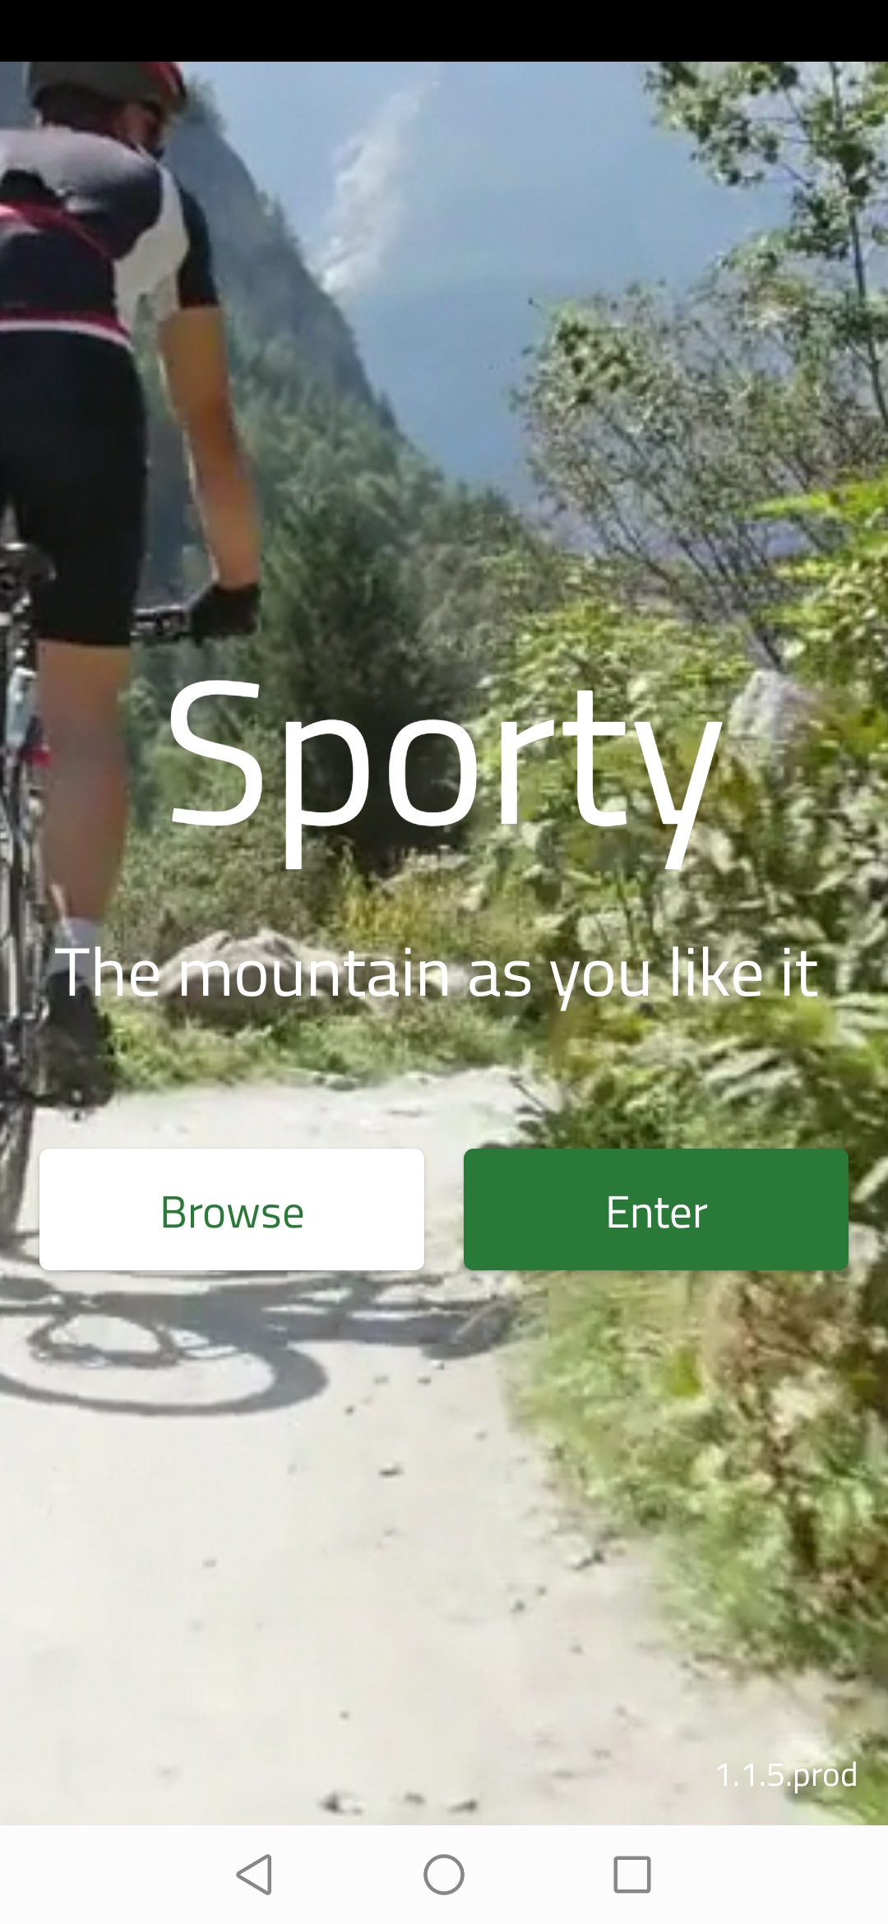Go back with the Android triangle icon
This screenshot has width=888, height=1924.
coord(254,1875)
